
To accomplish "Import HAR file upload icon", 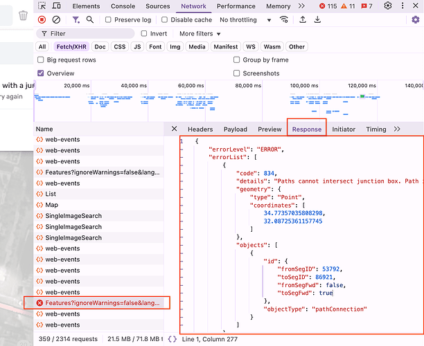I will [x=303, y=19].
